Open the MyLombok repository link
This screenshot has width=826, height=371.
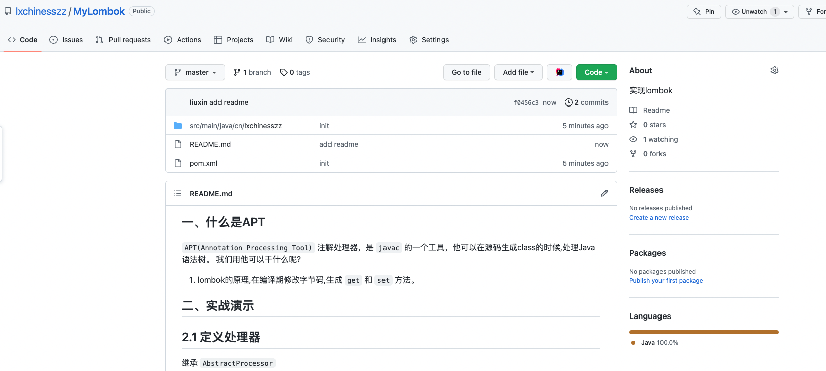(99, 11)
